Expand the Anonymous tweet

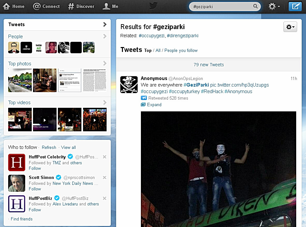pyautogui.click(x=154, y=105)
